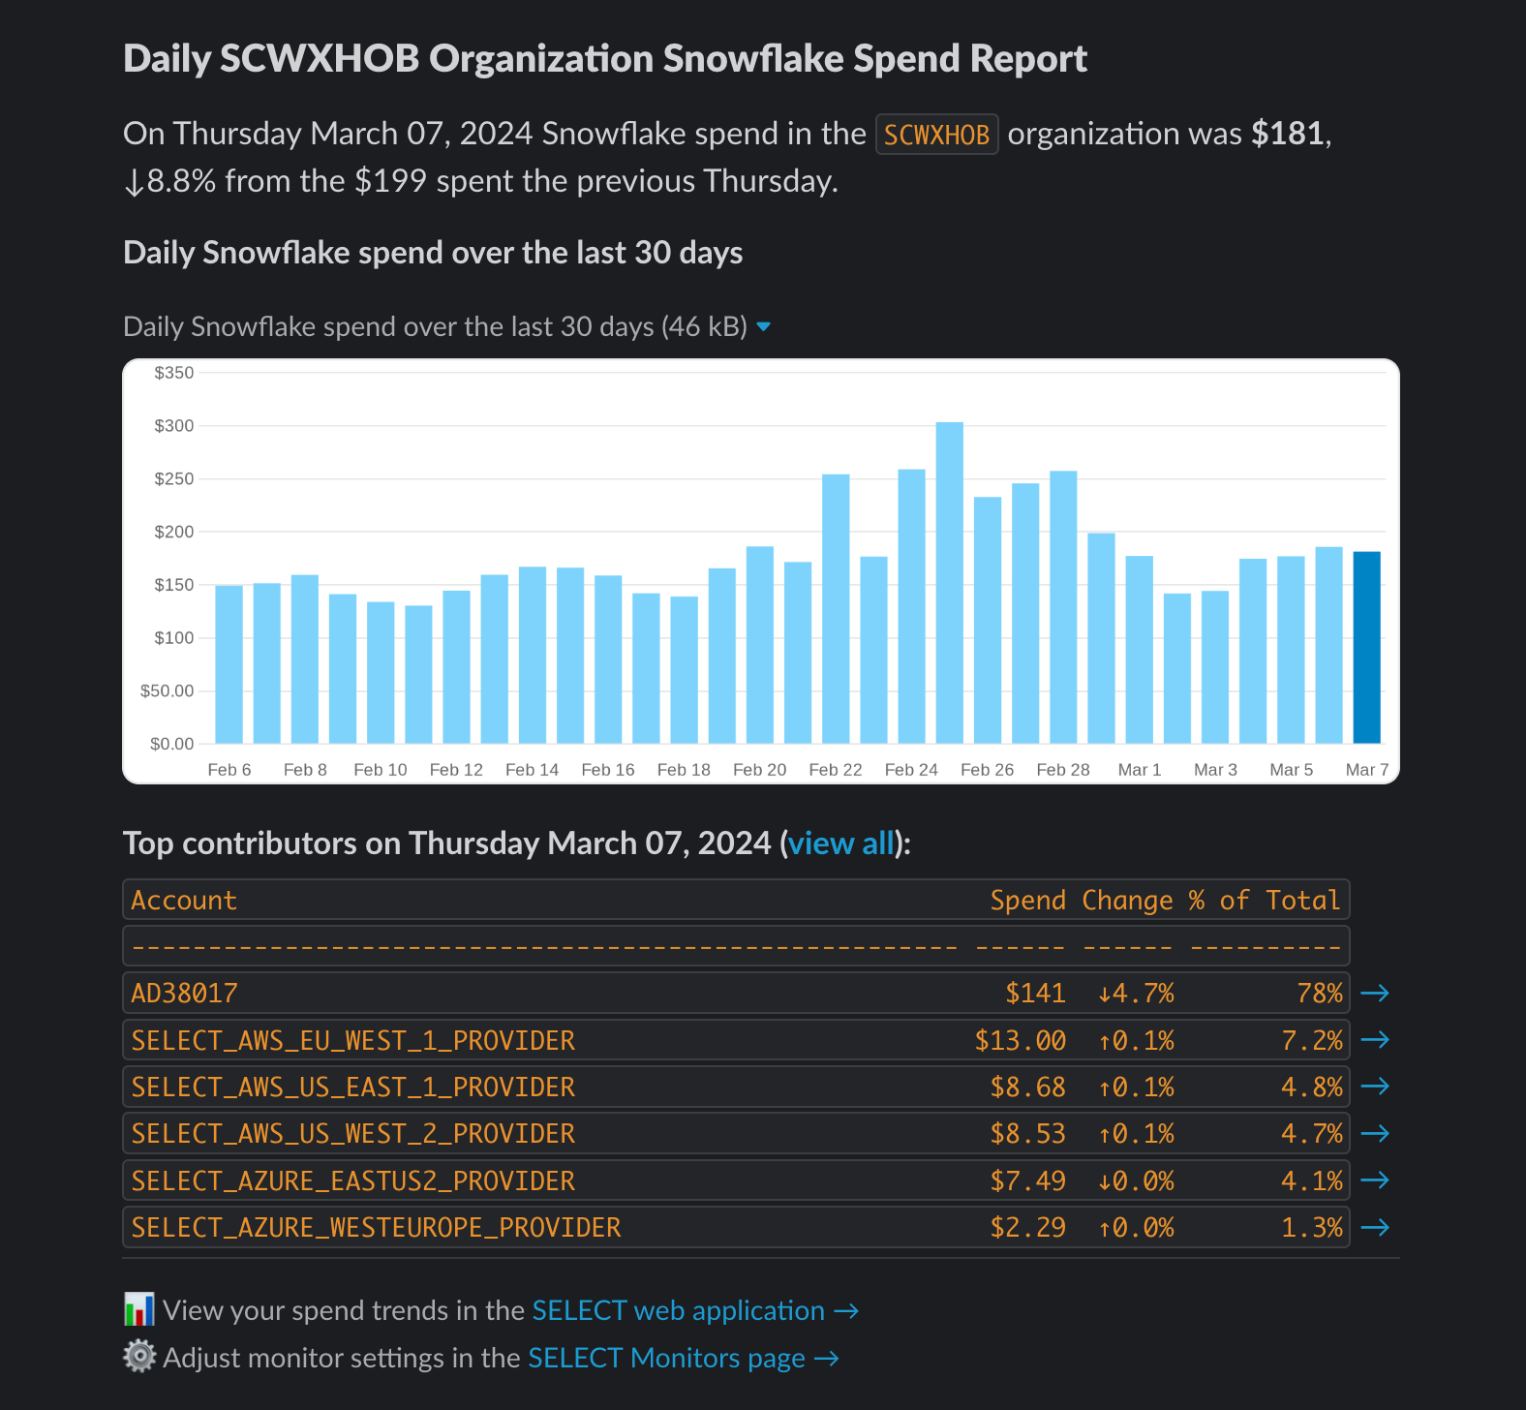Open arrow for SELECT_AWS_EU_WEST_1_PROVIDER row
Viewport: 1526px width, 1410px height.
[1375, 1039]
